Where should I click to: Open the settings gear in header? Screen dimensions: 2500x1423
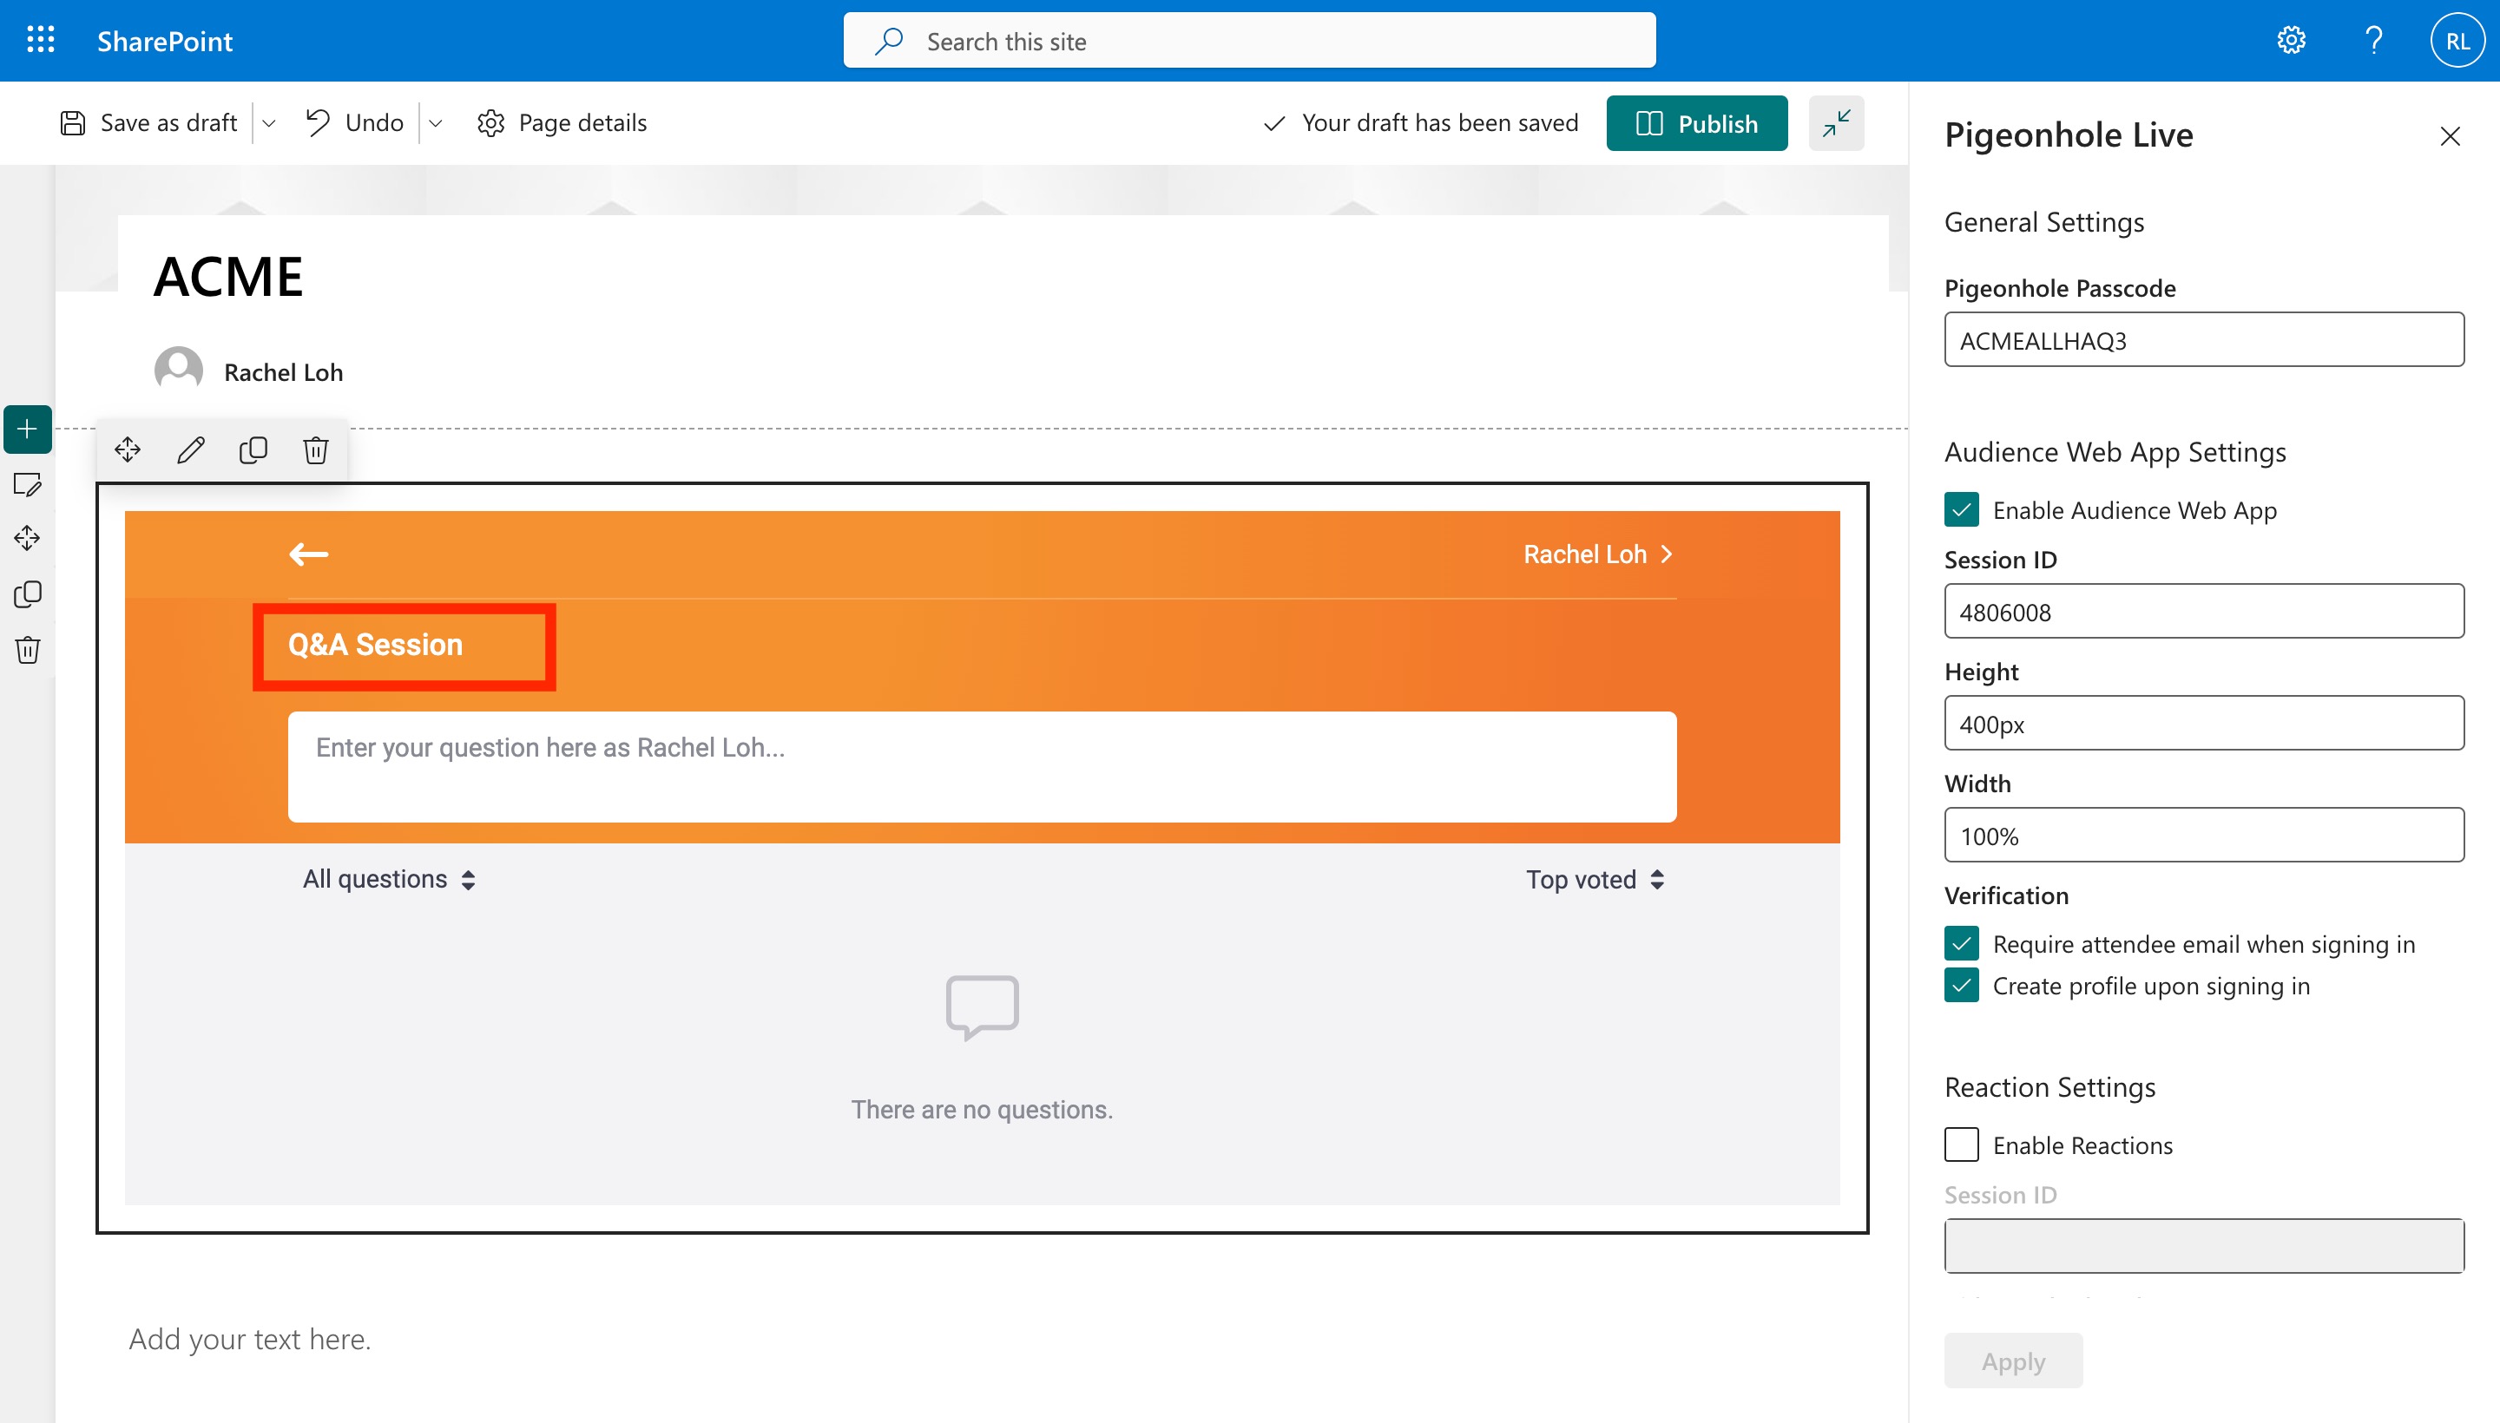coord(2291,40)
